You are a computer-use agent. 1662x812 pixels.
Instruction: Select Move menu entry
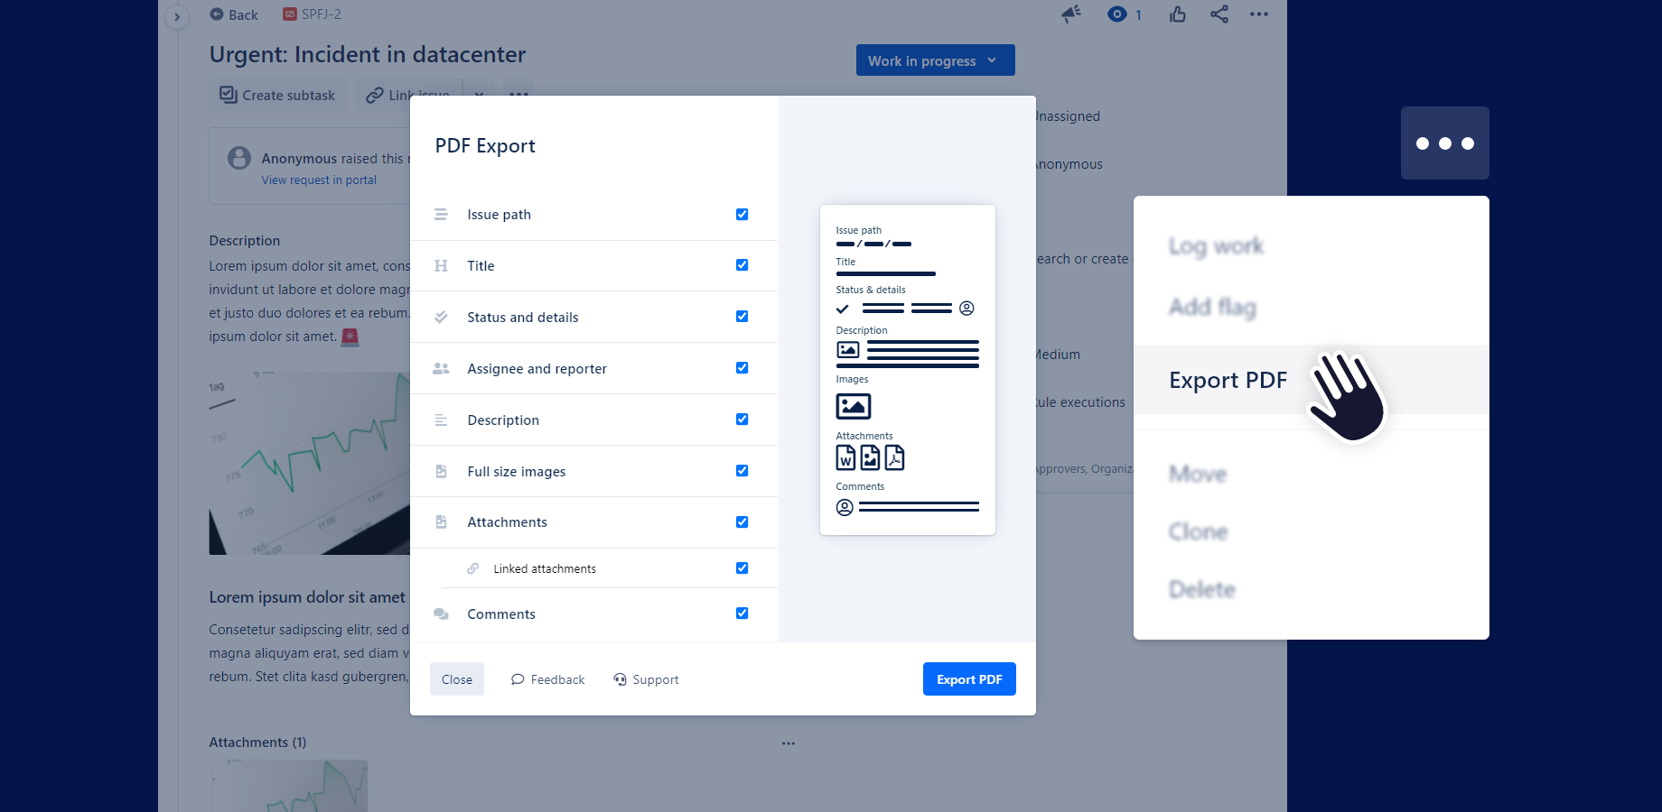(1198, 474)
